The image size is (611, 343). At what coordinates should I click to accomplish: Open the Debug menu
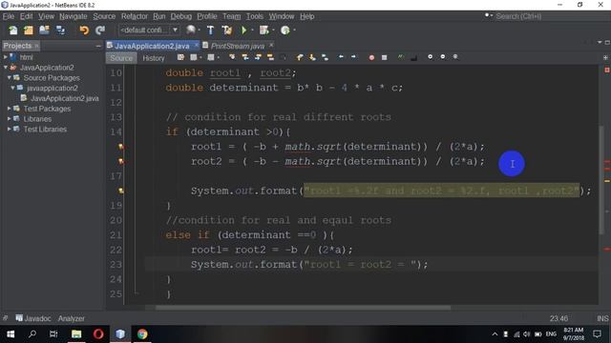coord(181,16)
